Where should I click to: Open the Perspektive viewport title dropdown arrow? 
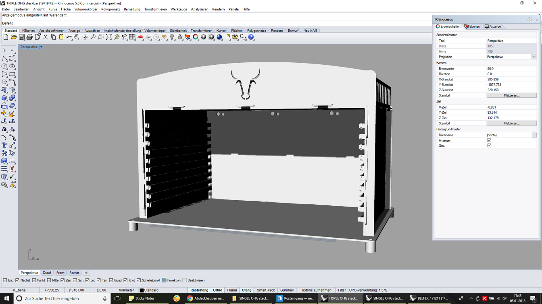(x=41, y=47)
